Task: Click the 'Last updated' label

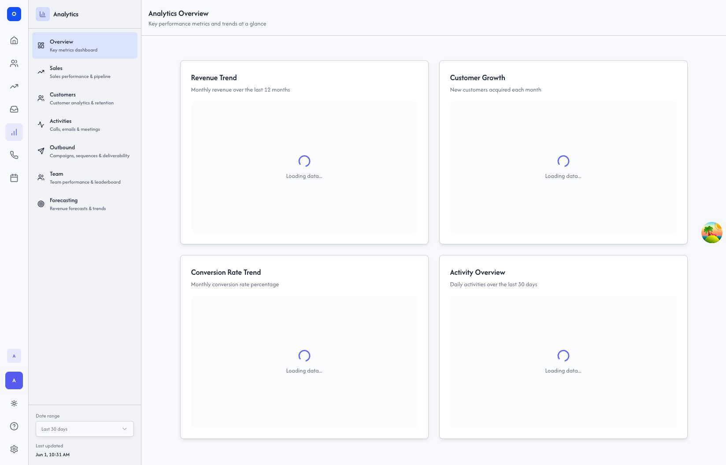Action: pos(49,446)
